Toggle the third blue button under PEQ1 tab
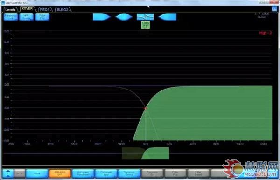Viewport: 280px width, 180px height. pyautogui.click(x=42, y=17)
